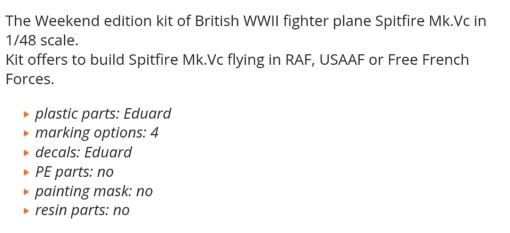510x233 pixels.
Task: Click the "decals: Eduard" list item
Action: (84, 153)
